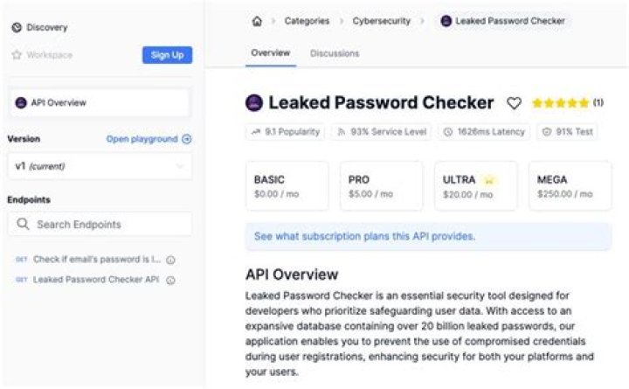Open playground link
Viewport: 629px width, 389px height.
tap(149, 139)
